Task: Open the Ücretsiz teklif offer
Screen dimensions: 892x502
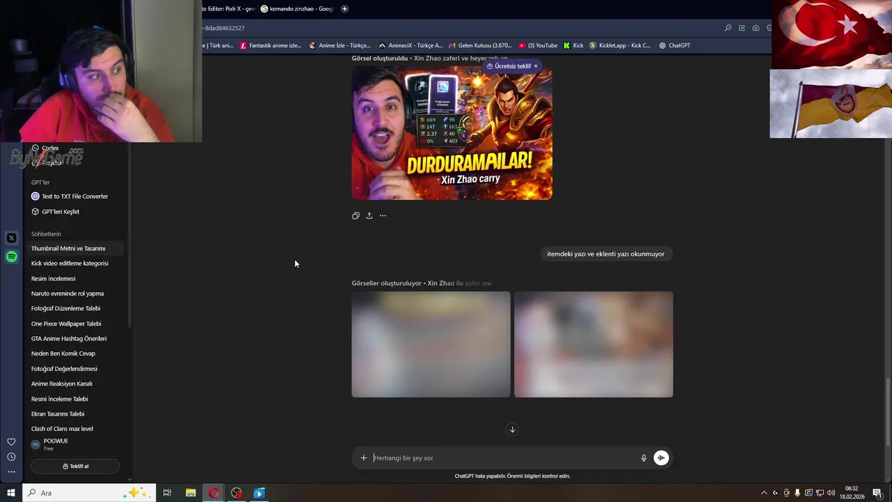Action: pos(509,66)
